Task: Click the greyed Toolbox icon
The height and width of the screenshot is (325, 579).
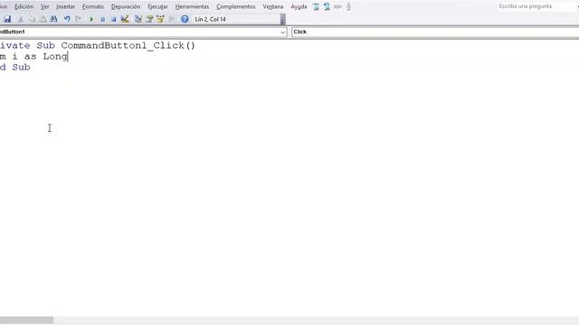Action: pyautogui.click(x=171, y=19)
